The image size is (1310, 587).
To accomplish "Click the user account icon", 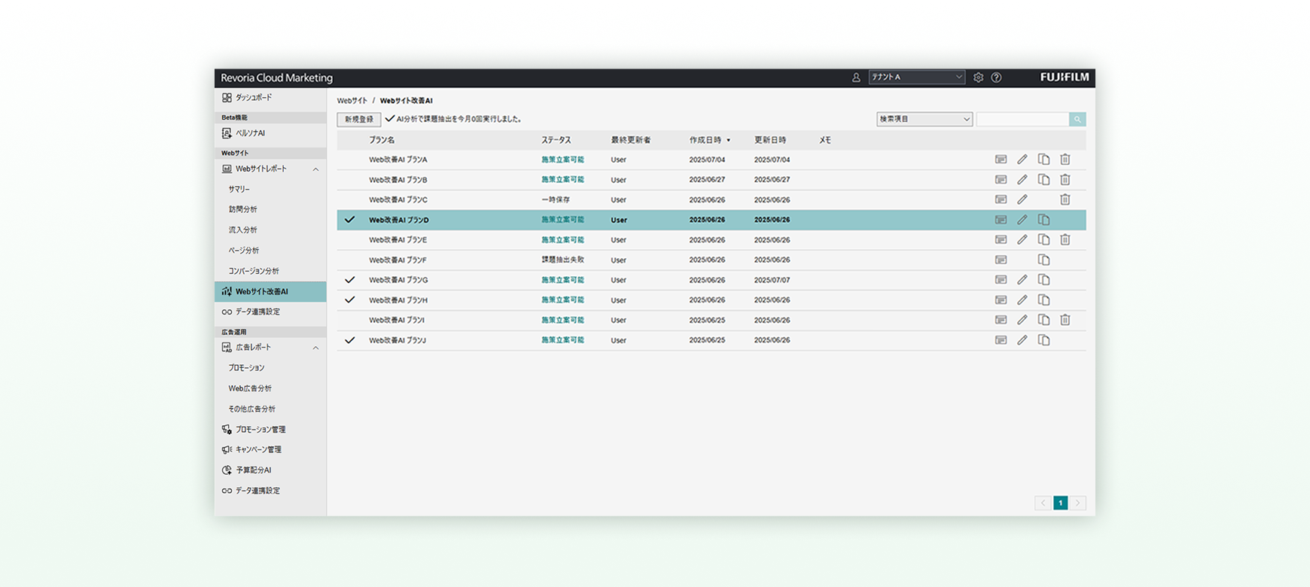I will [x=856, y=78].
